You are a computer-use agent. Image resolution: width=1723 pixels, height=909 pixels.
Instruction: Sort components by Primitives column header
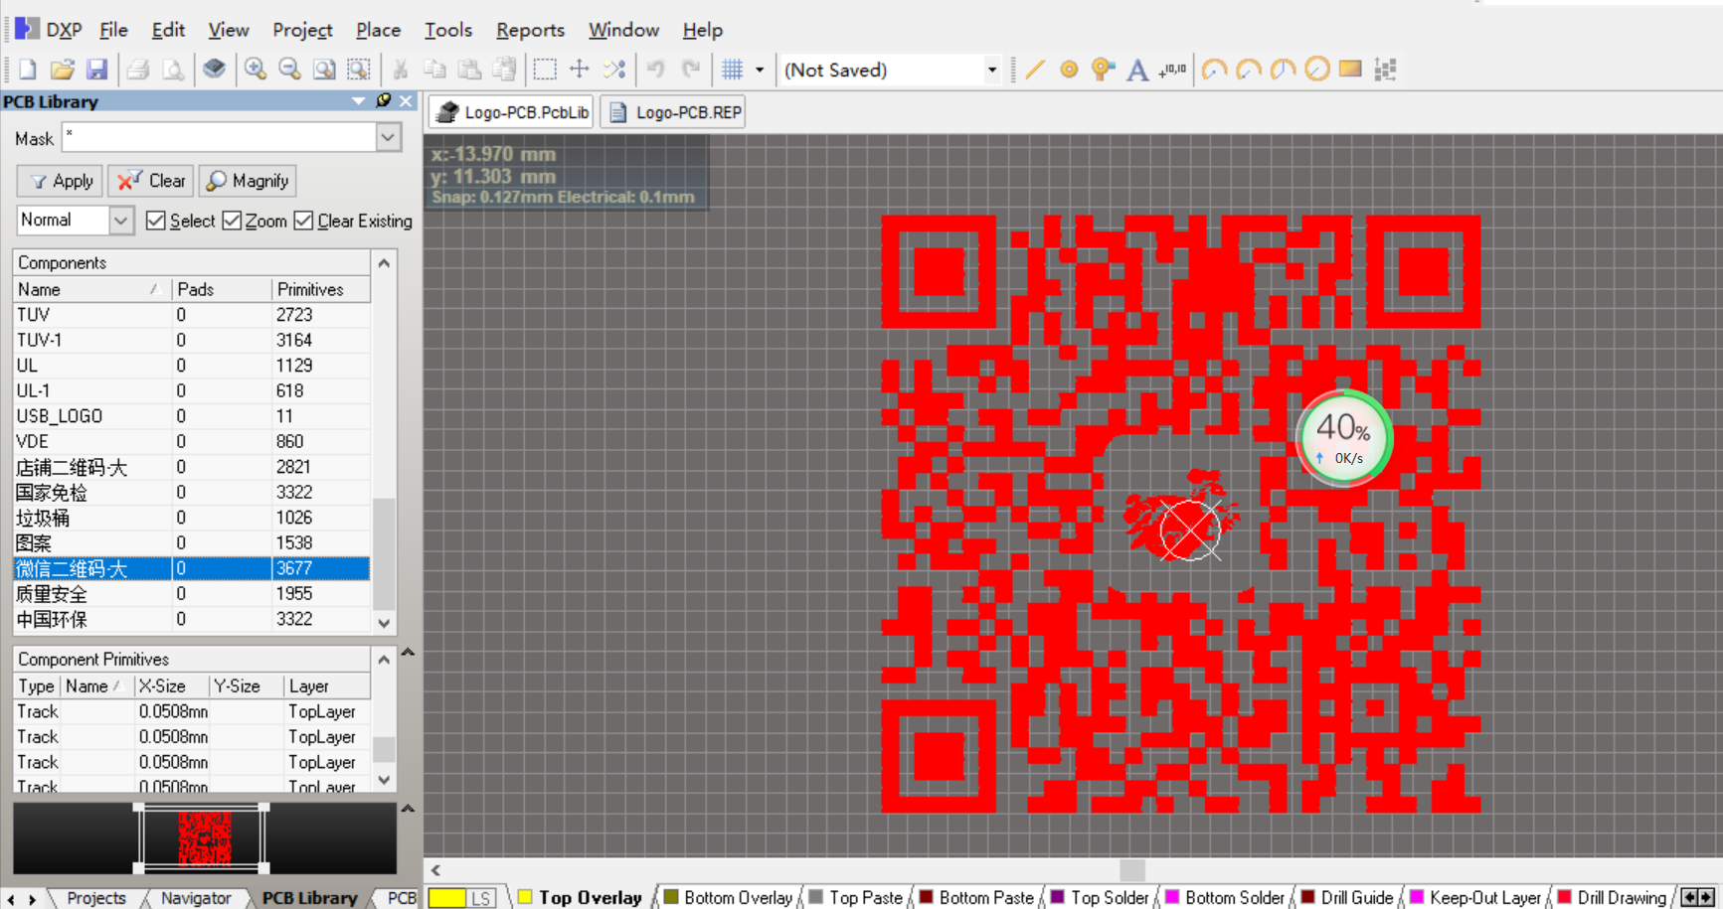point(320,289)
